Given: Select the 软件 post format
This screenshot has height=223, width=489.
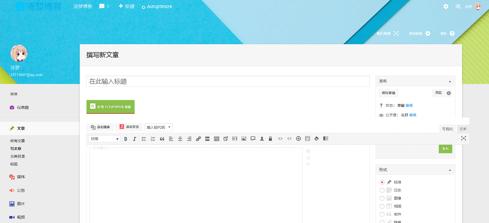Looking at the screenshot, I should (382, 214).
